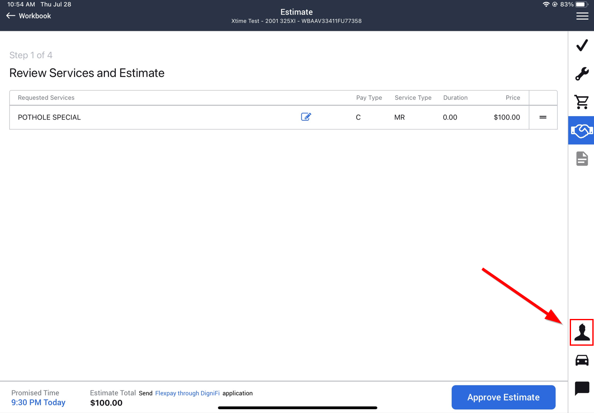594x413 pixels.
Task: Change promised time by clicking 9:30 PM Today
Action: click(38, 402)
